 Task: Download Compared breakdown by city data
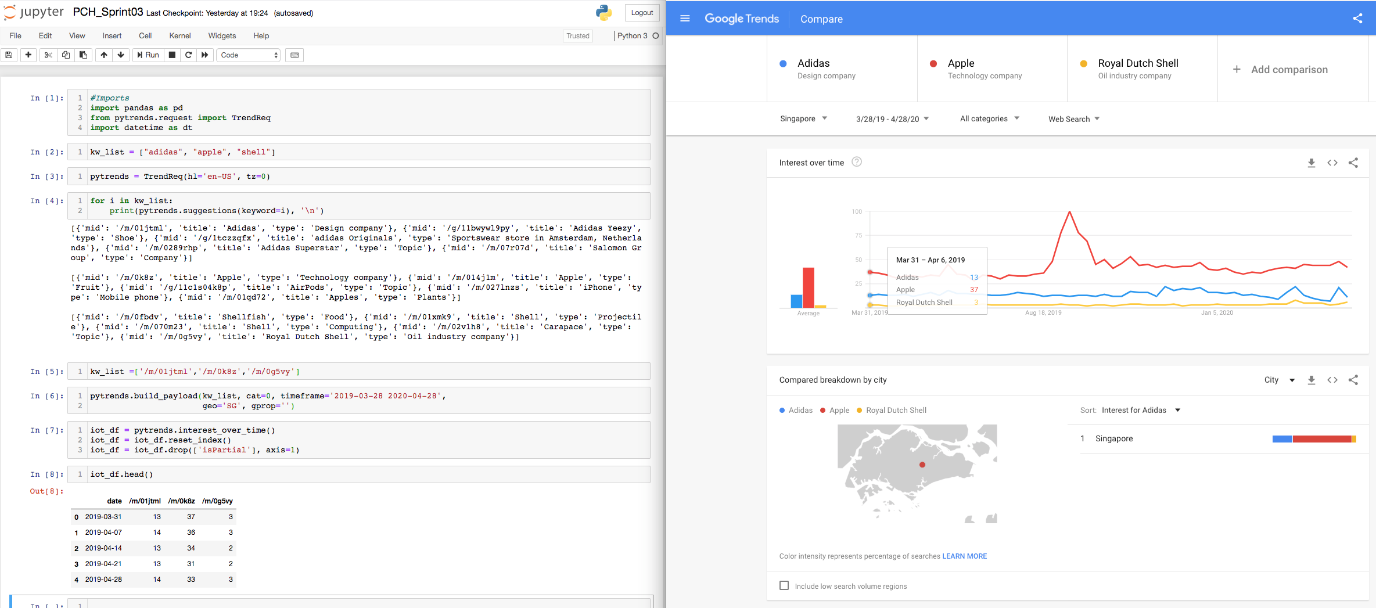tap(1312, 380)
